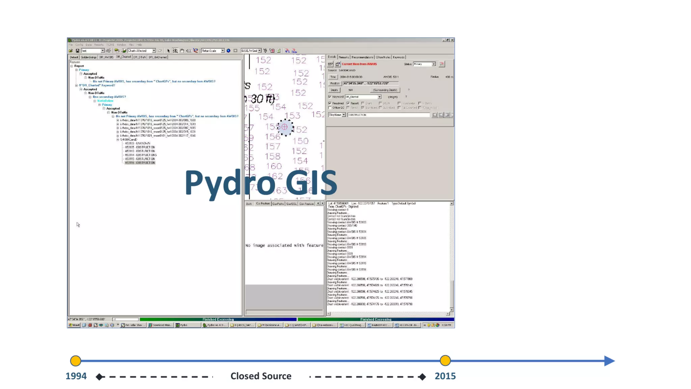Uncheck the Resolved checkbox

click(330, 103)
